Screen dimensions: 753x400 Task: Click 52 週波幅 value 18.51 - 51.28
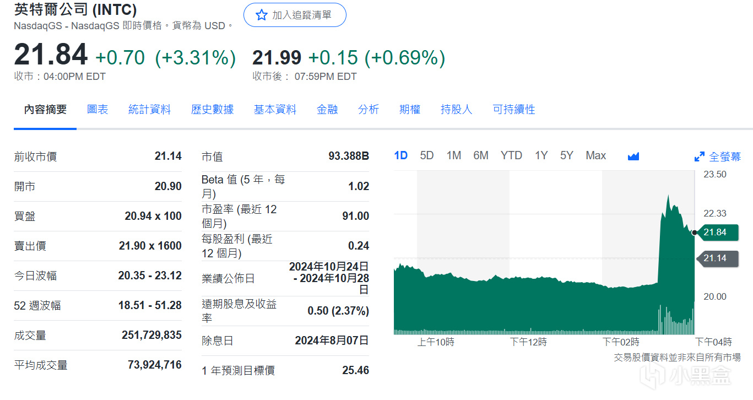150,305
